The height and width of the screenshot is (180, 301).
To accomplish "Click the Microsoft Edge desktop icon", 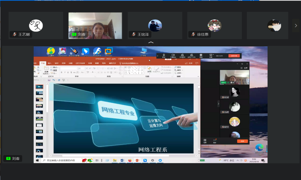I will click(259, 148).
